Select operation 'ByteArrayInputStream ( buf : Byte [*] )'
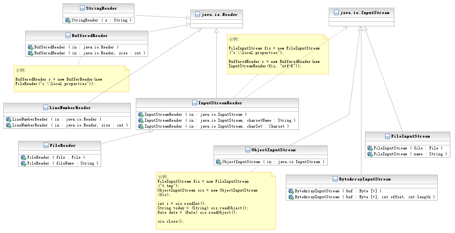 pyautogui.click(x=338, y=191)
